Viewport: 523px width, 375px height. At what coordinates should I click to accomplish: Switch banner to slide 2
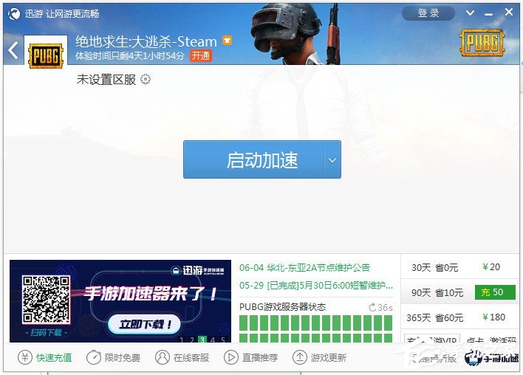(191, 340)
